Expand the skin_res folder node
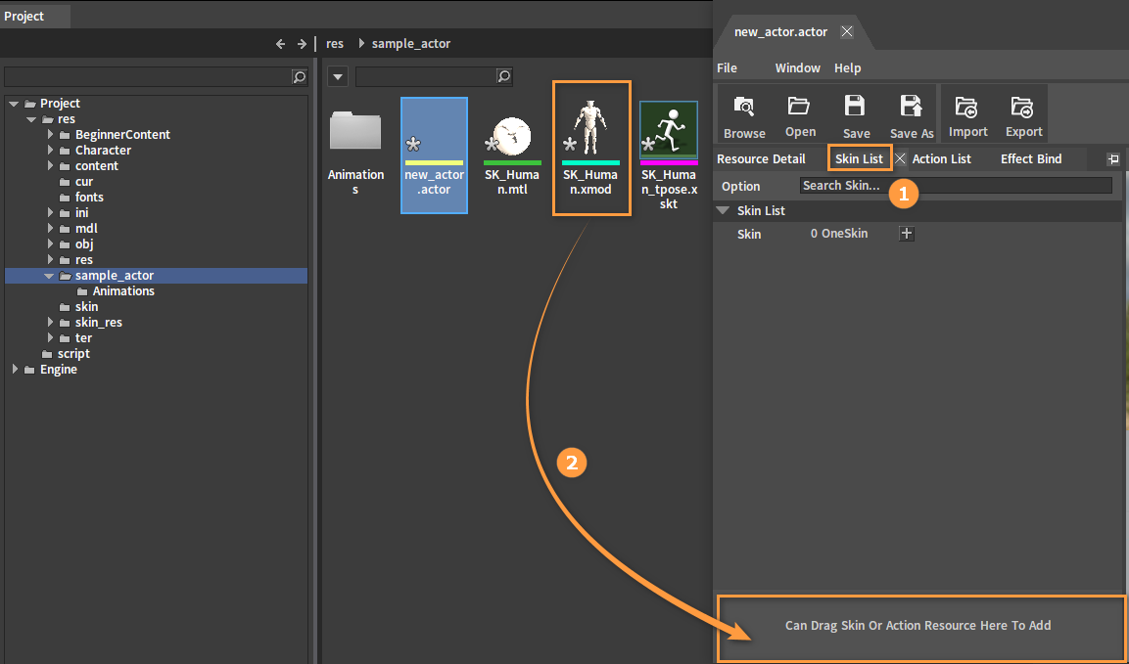This screenshot has height=664, width=1129. (50, 323)
